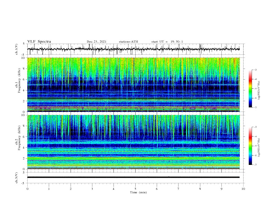Click the ch.1 PSD color scale bar
Screen dimensions: 274x212
(x=250, y=89)
